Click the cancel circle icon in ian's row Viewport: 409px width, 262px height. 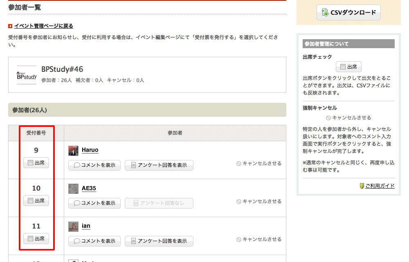239,240
